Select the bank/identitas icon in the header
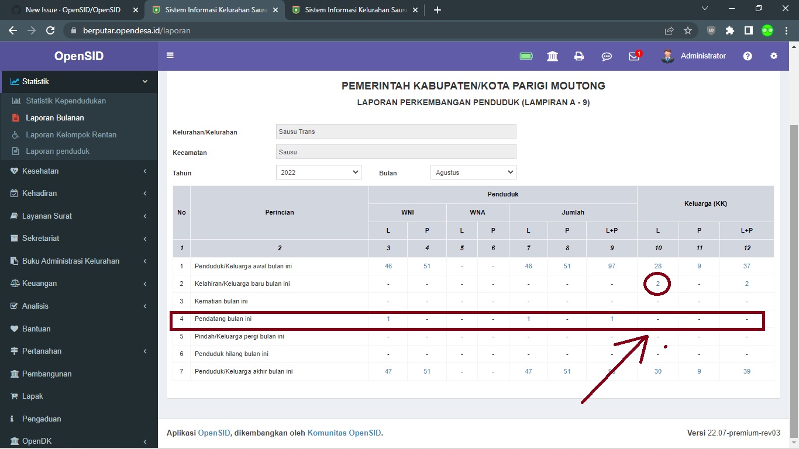The height and width of the screenshot is (449, 799). (552, 56)
